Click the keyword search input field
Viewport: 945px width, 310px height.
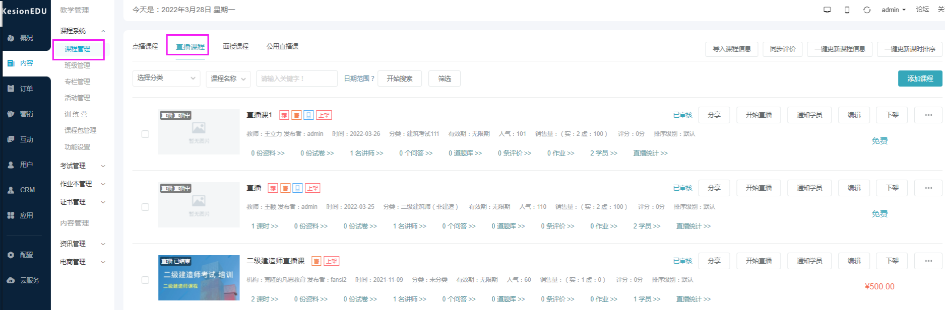point(296,79)
